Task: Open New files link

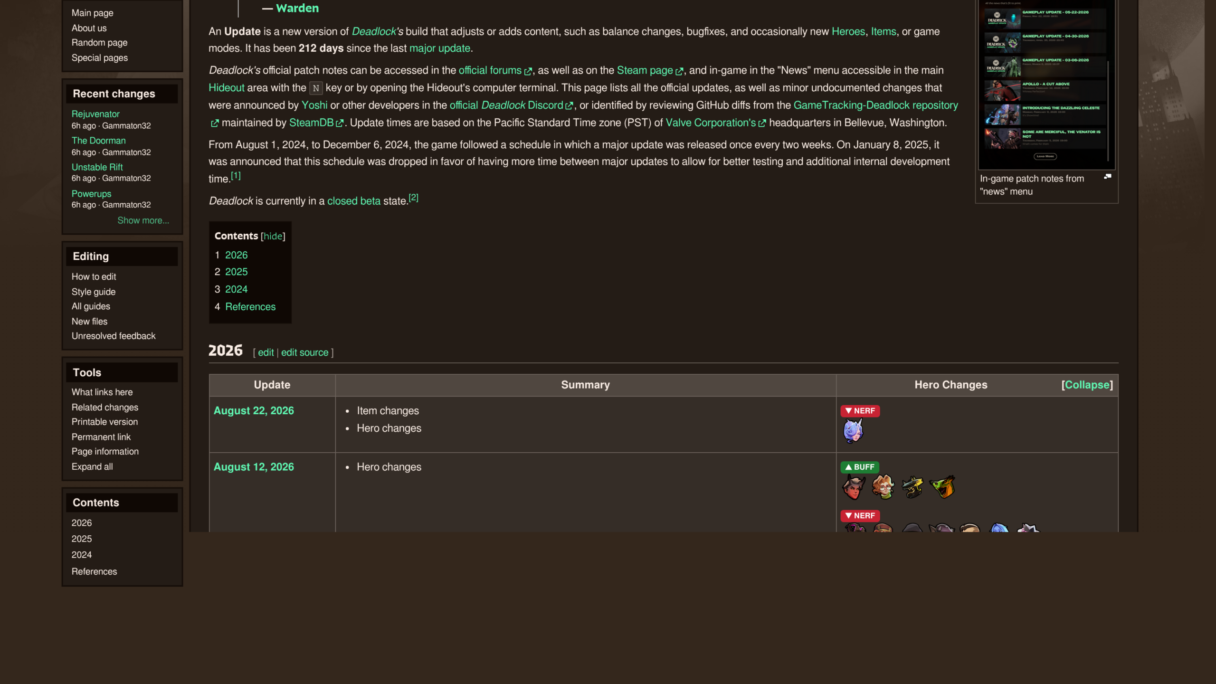Action: click(90, 322)
